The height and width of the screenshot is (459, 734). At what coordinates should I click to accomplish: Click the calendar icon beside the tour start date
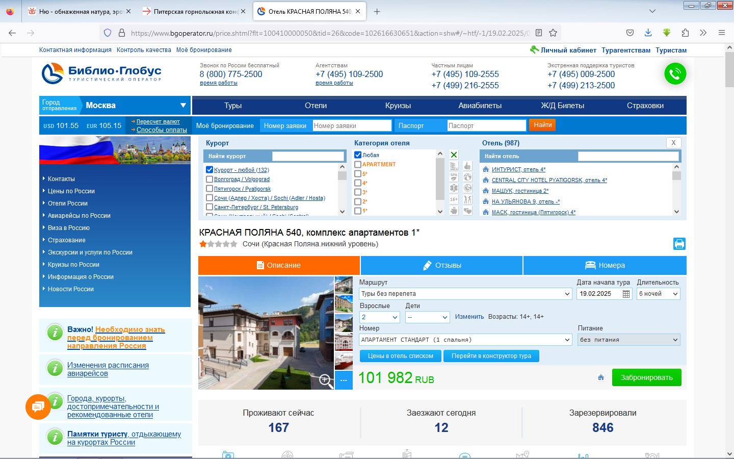pyautogui.click(x=626, y=294)
